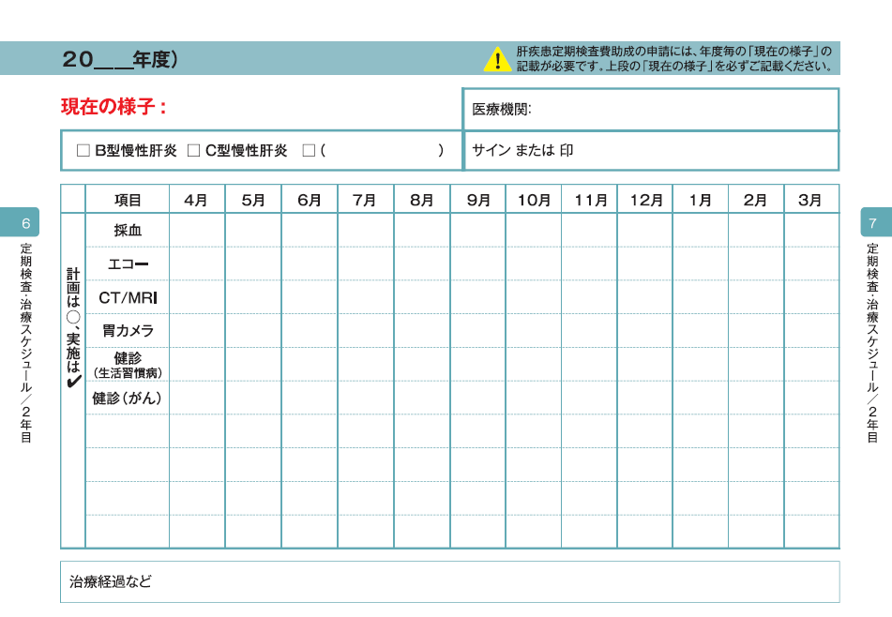Screen dimensions: 892x617
Task: Click the 健診(生活習慣病) row label
Action: pos(128,365)
